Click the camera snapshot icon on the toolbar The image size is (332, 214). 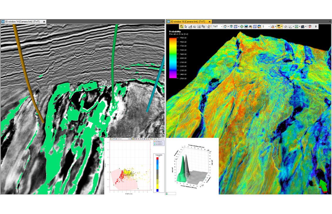point(303,26)
